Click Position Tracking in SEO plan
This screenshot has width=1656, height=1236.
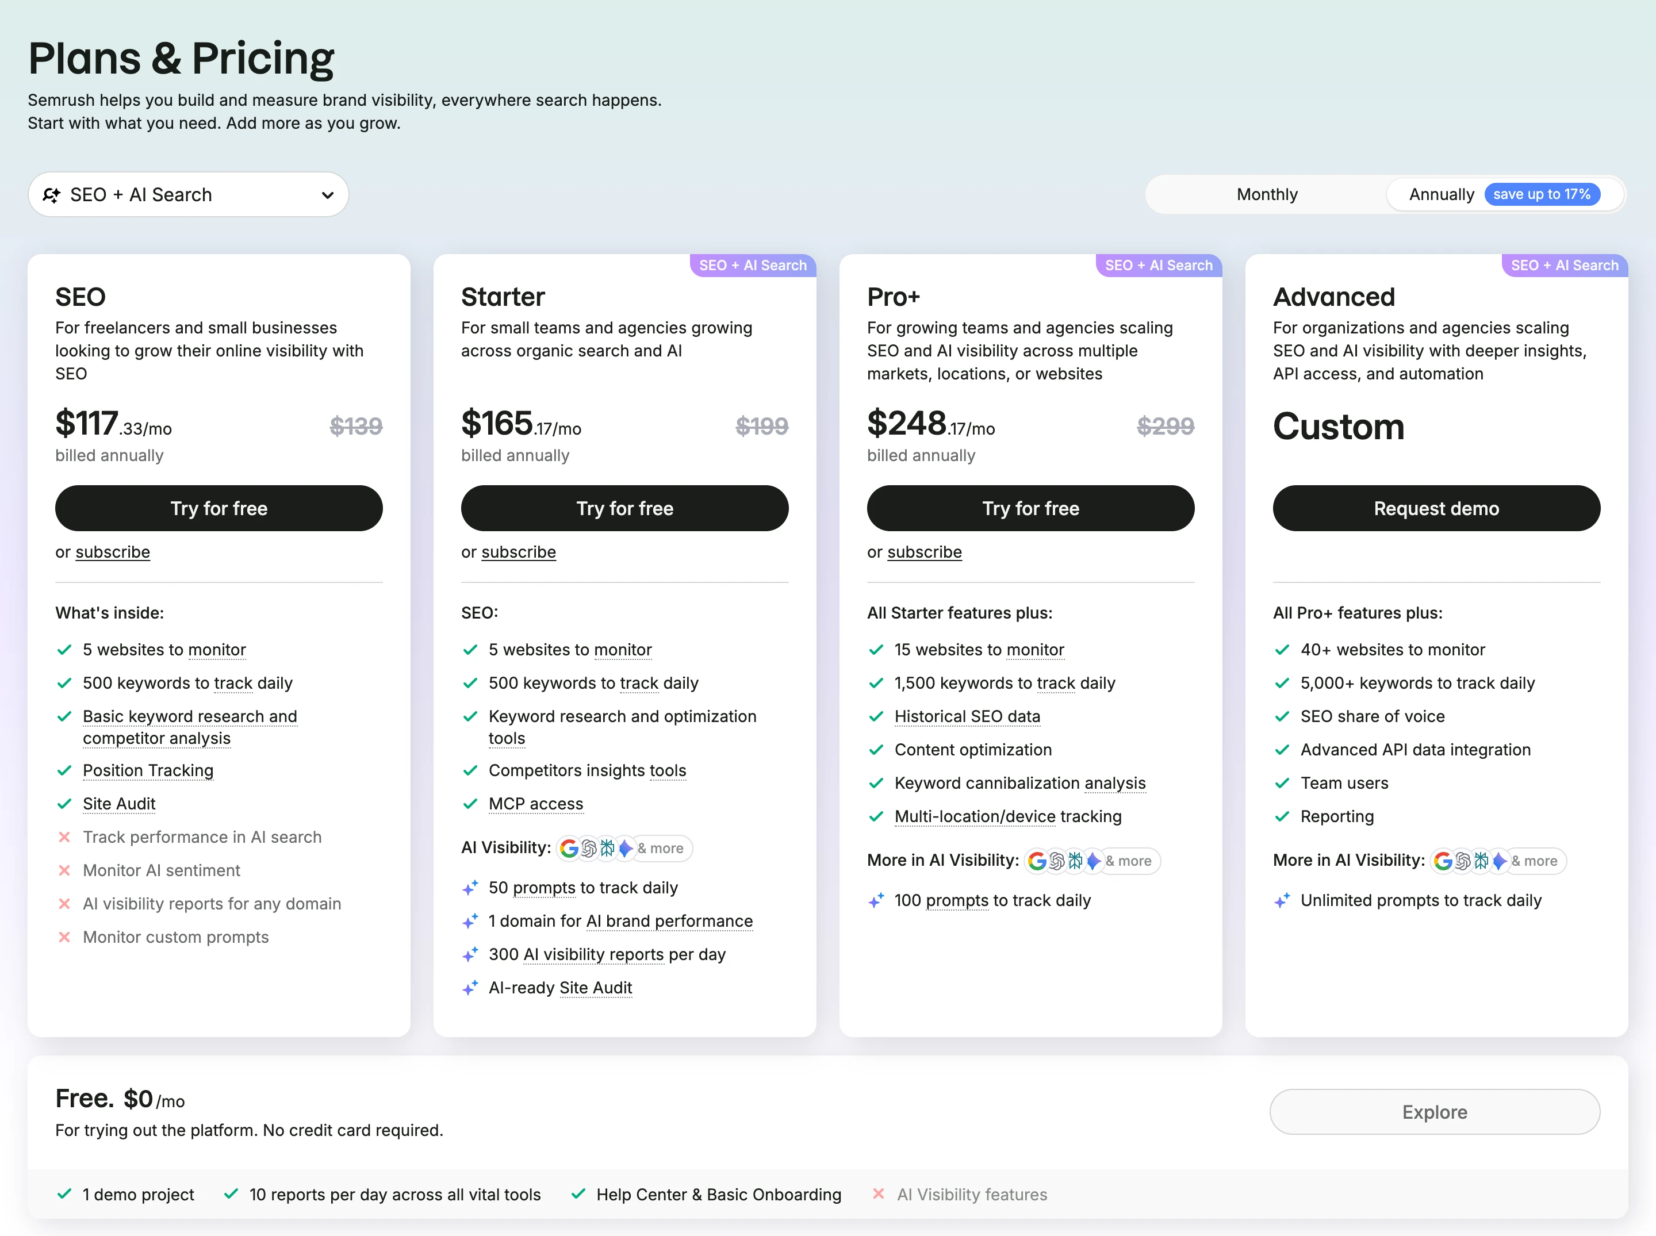pos(148,770)
